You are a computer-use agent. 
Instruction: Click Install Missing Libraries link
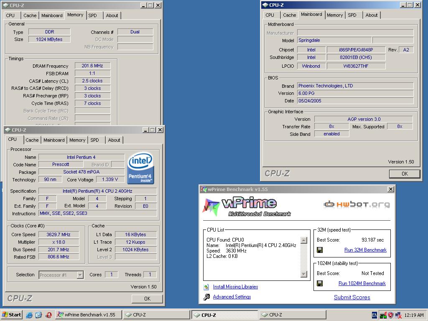coord(235,287)
